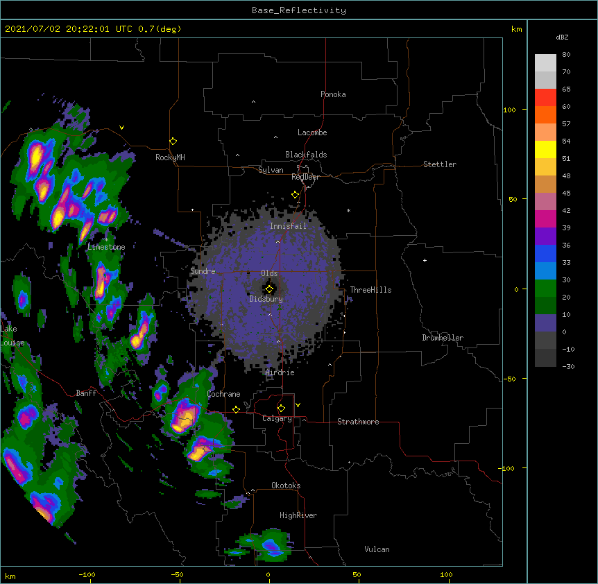Click the Banff label
The image size is (598, 584).
(x=86, y=393)
